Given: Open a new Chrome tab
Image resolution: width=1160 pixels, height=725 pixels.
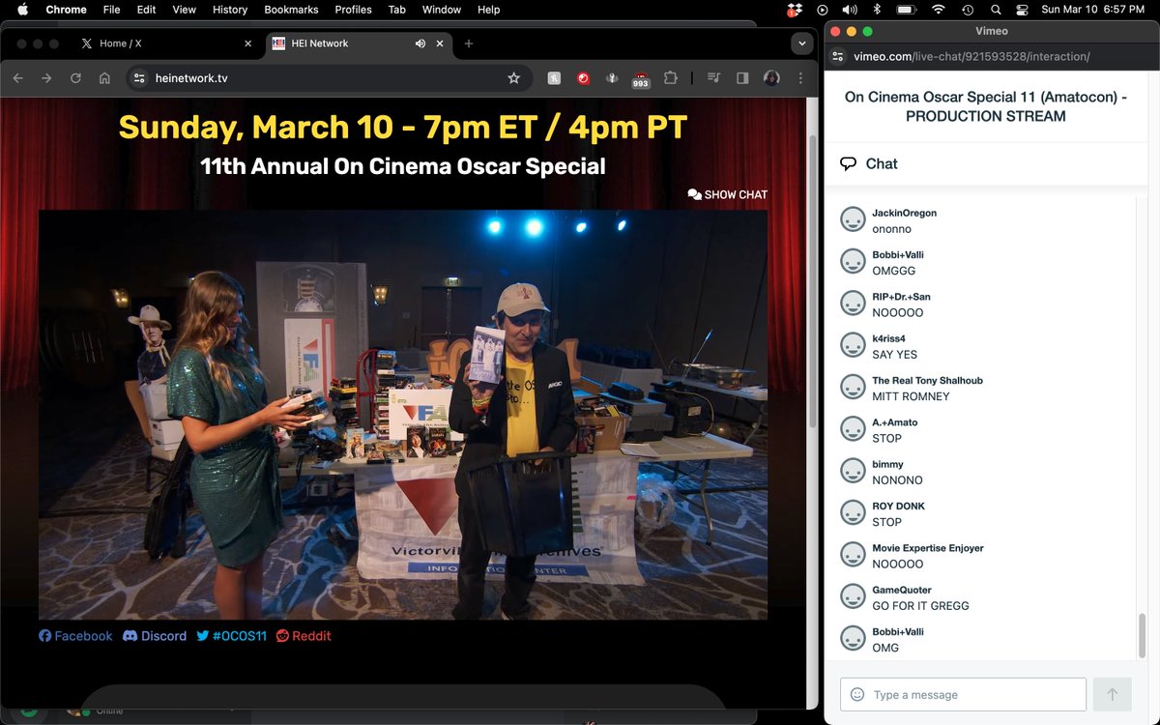Looking at the screenshot, I should [x=469, y=43].
